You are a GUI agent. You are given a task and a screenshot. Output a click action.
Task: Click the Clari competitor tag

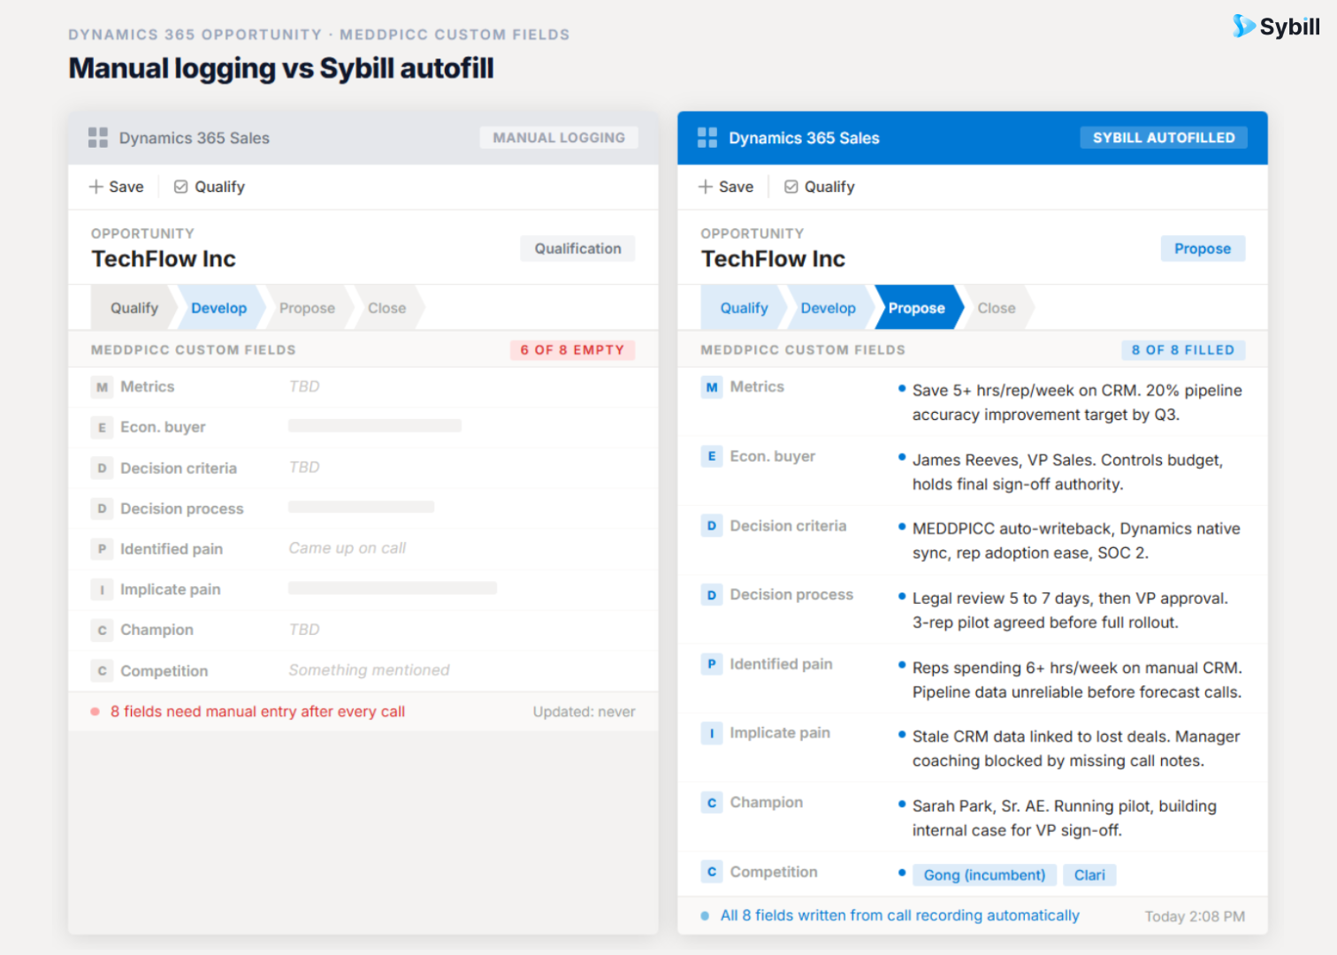coord(1089,875)
